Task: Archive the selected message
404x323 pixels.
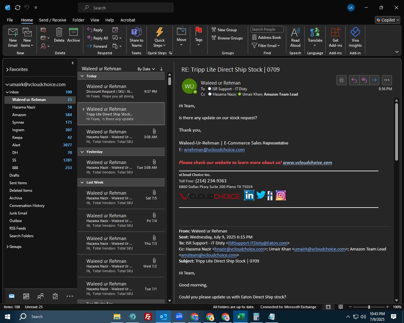Action: 74,35
